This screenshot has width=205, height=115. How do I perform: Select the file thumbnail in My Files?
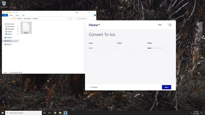tap(26, 28)
